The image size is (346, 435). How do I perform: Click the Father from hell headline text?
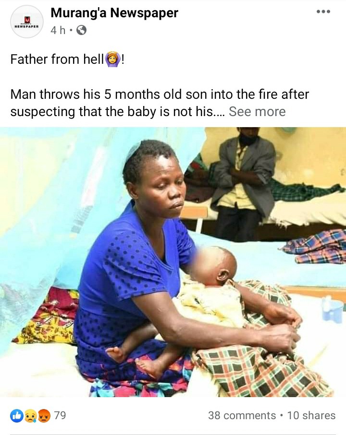57,59
